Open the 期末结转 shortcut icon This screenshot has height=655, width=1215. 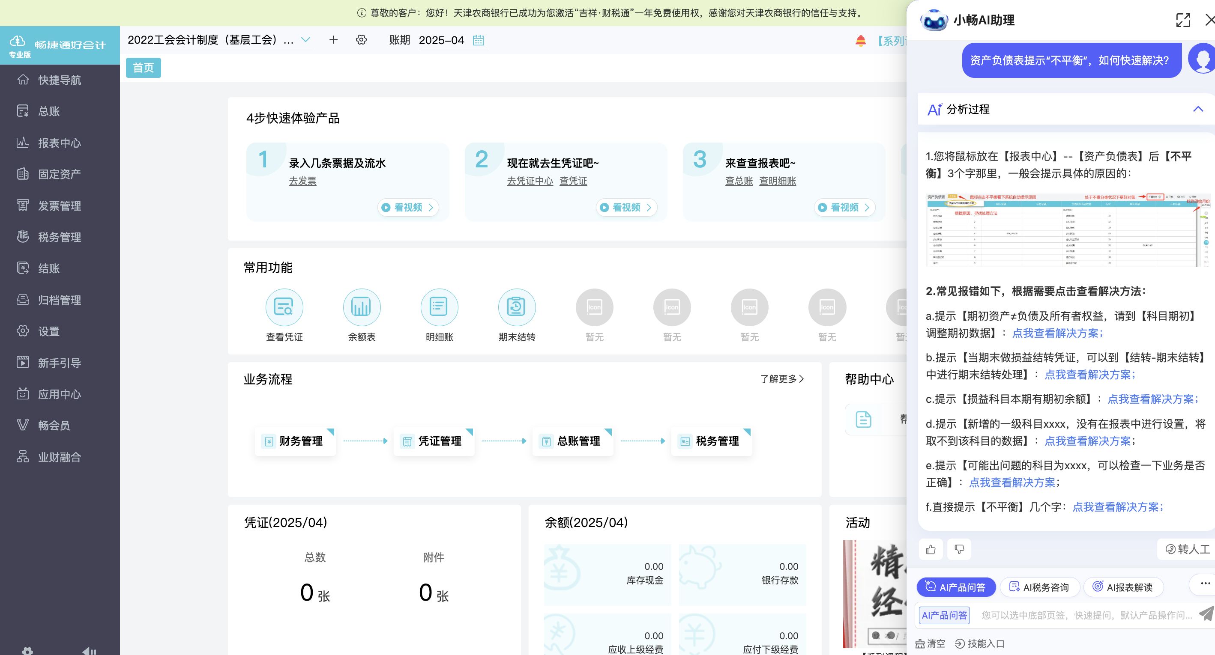pyautogui.click(x=517, y=308)
